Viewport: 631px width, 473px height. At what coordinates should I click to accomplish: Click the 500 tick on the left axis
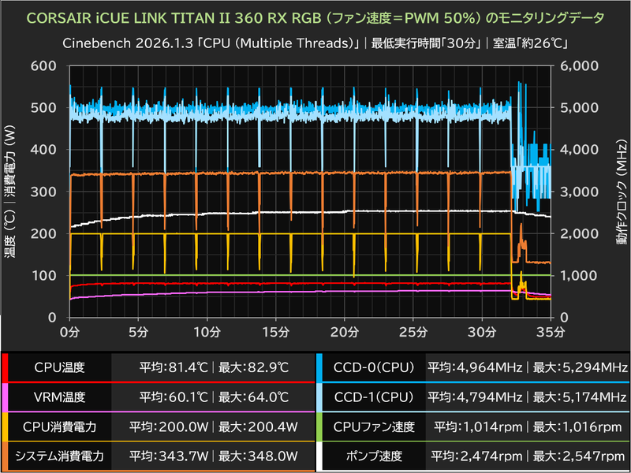pos(43,108)
